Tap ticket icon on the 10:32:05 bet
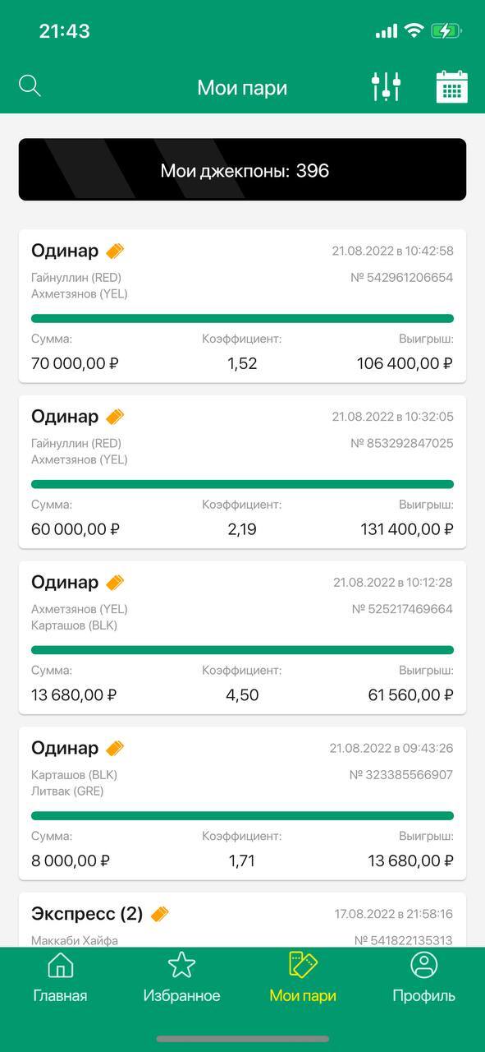This screenshot has width=485, height=1052. tap(115, 417)
